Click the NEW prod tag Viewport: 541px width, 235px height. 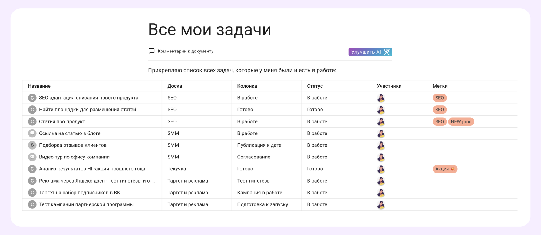pos(461,121)
